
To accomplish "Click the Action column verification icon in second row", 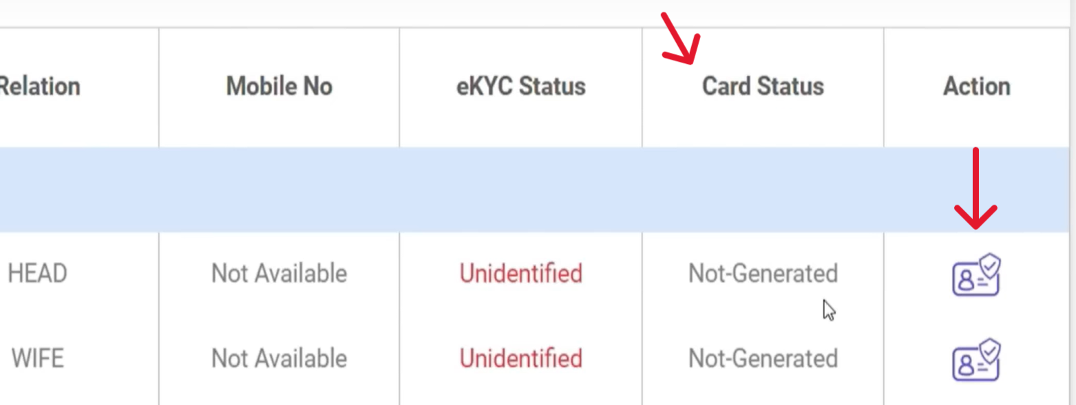I will (975, 358).
